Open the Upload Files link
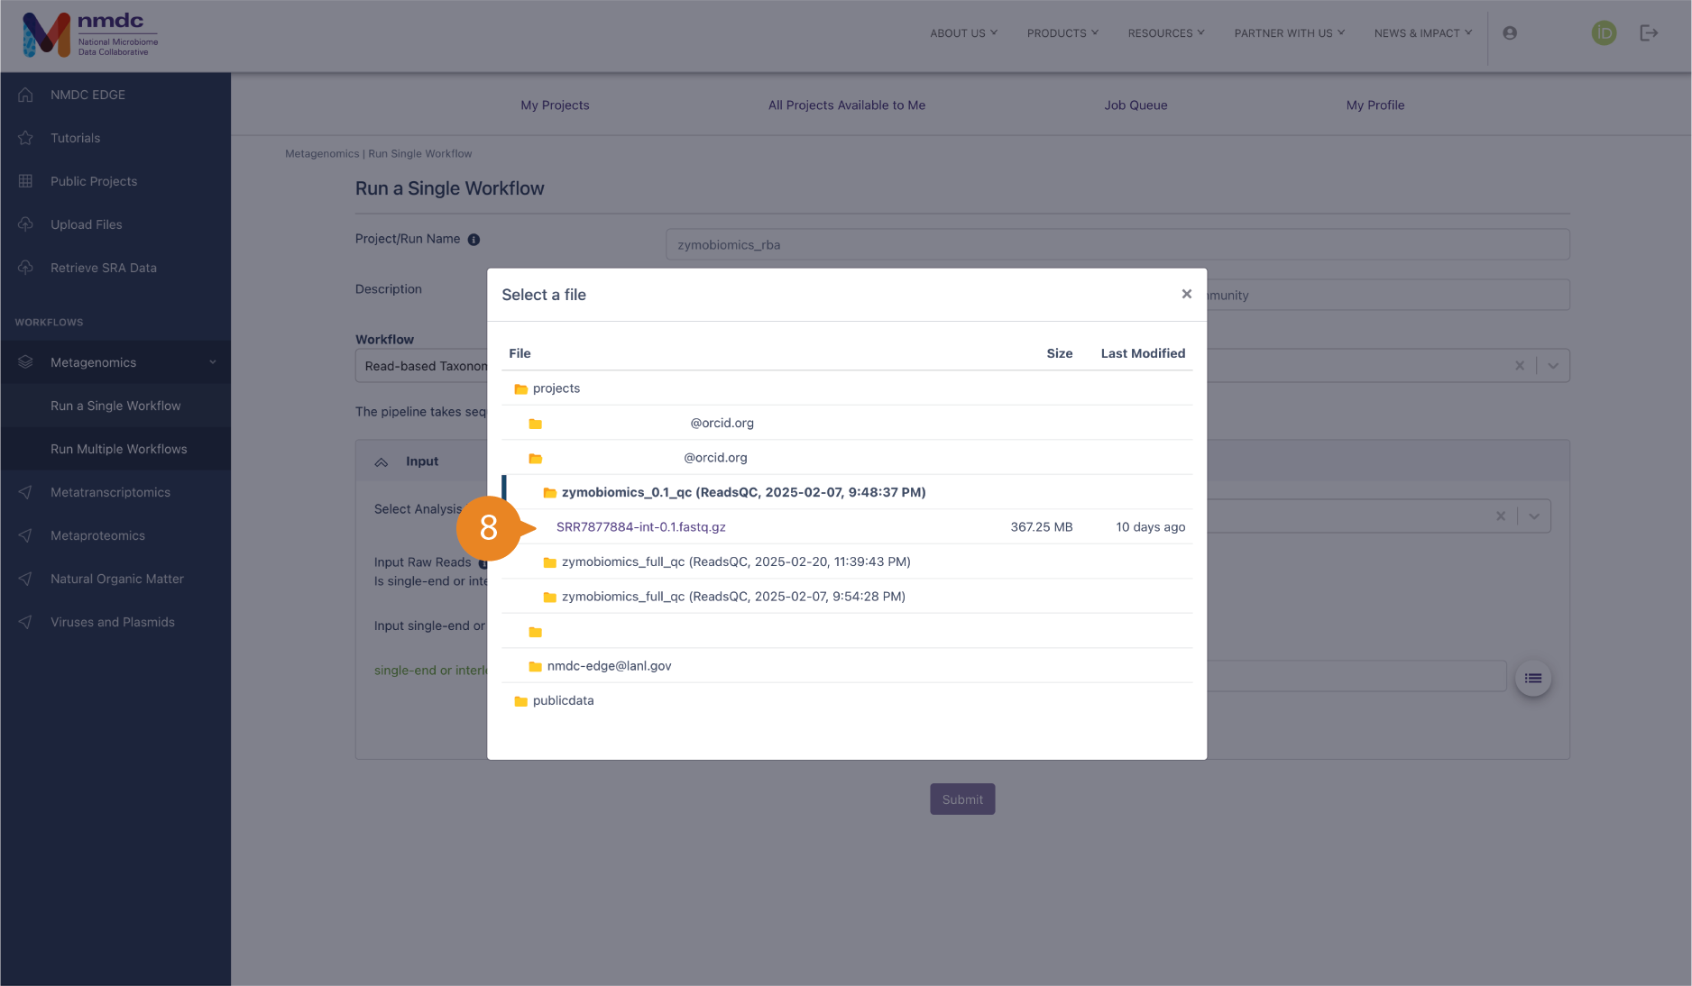Viewport: 1692px width, 986px height. point(86,224)
